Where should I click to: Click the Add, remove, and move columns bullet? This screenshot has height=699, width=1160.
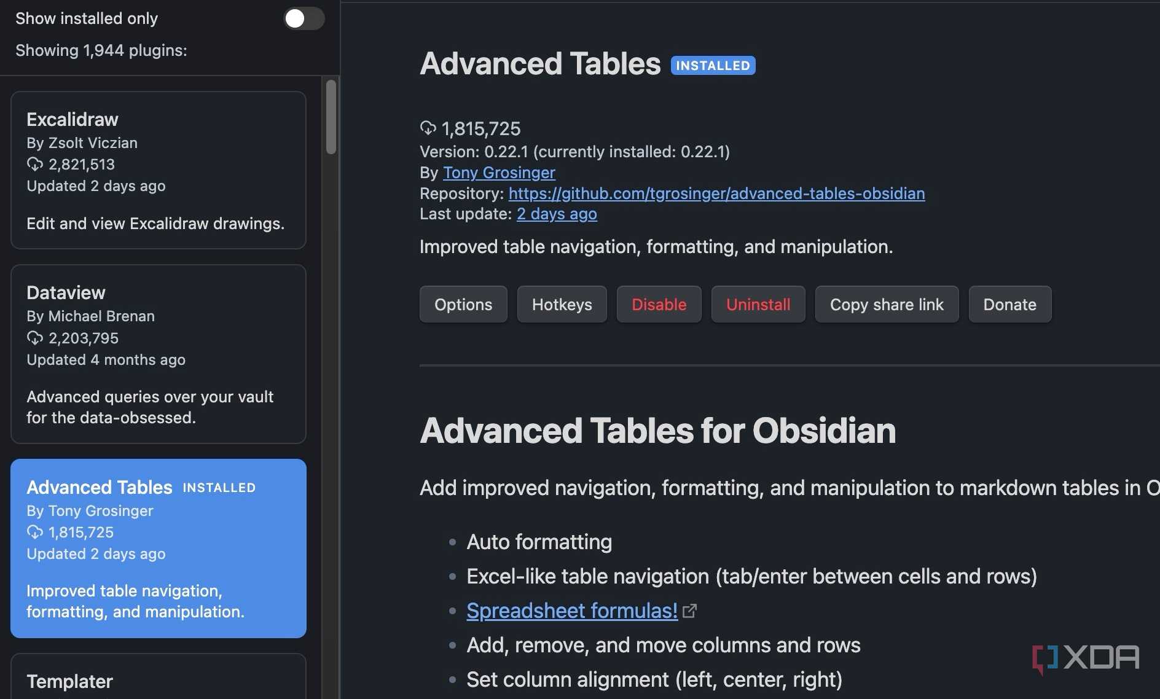(x=664, y=645)
